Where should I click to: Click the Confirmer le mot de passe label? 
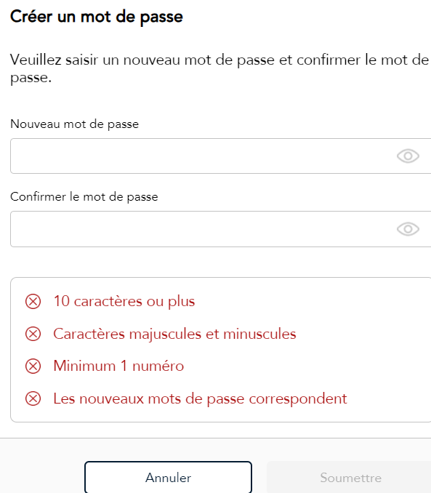click(x=84, y=197)
